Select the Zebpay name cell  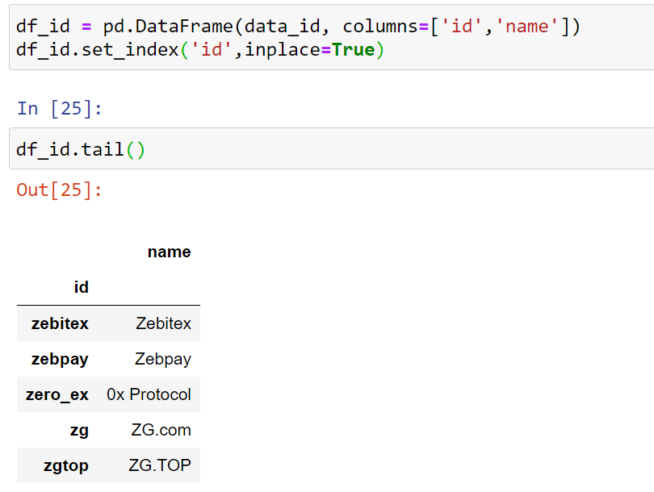[x=149, y=359]
